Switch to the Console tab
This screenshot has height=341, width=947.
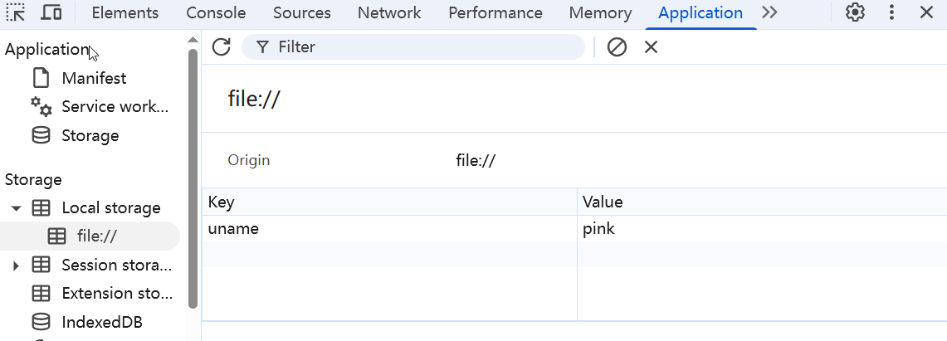coord(216,12)
